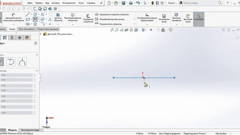Click Преобразование объектов tool
The image size is (240, 135).
pyautogui.click(x=73, y=17)
